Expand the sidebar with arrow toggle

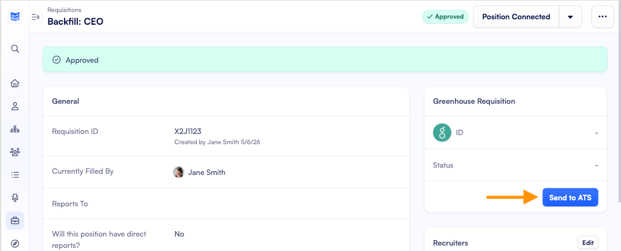coord(36,17)
